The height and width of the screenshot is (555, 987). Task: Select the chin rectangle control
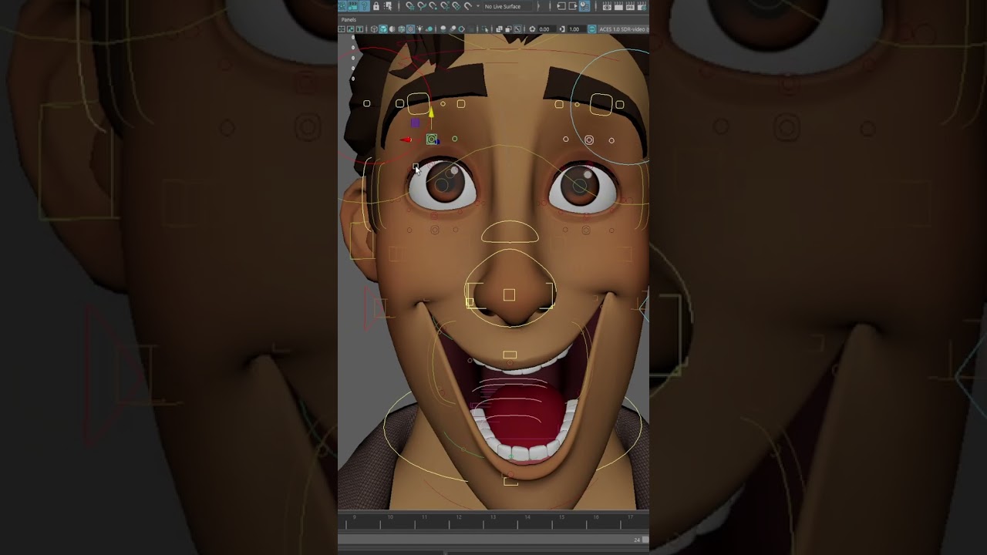coord(510,481)
